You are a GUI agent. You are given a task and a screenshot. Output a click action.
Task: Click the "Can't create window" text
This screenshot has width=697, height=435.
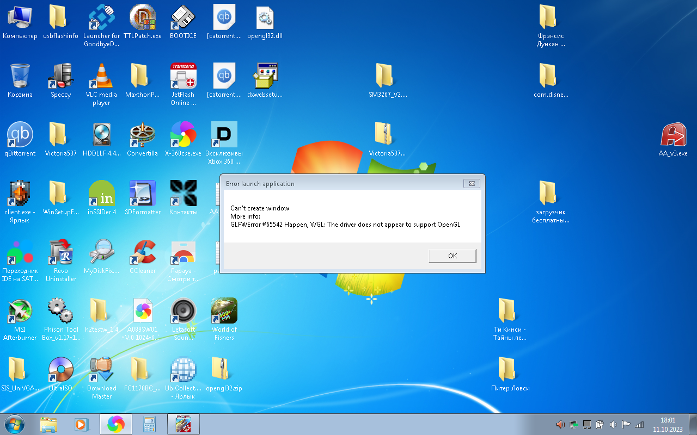coord(260,208)
